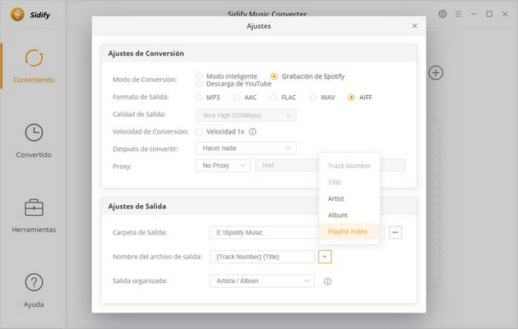Open the Convirtiendo section in sidebar
The image size is (518, 329).
click(x=34, y=66)
